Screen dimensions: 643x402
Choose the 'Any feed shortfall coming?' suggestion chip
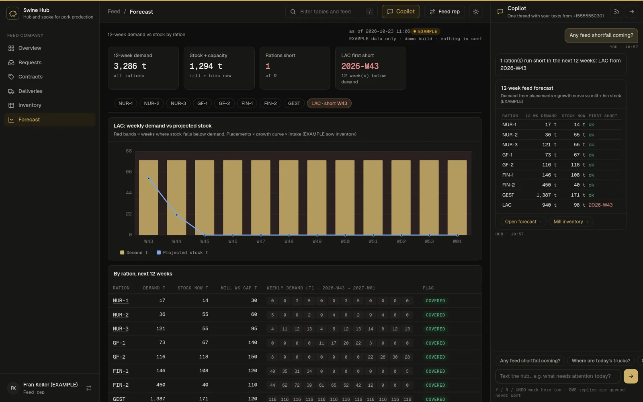[x=530, y=361]
